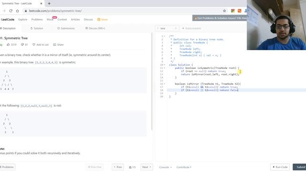Viewport: 306px width, 172px height.
Task: Collapse the code fold at line 1
Action: click(164, 36)
